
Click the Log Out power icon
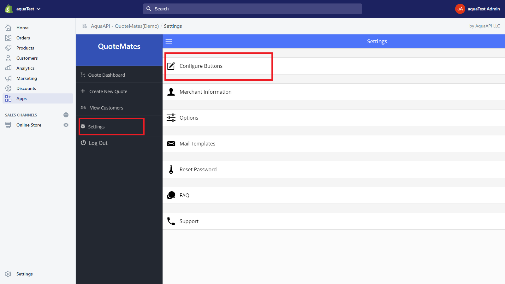pos(83,143)
